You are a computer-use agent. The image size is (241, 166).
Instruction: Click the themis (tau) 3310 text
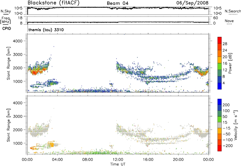pyautogui.click(x=46, y=30)
